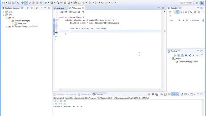Viewport: 206px width, 116px height.
Task: Click Remove Launch X icon in Console
Action: (x=153, y=94)
